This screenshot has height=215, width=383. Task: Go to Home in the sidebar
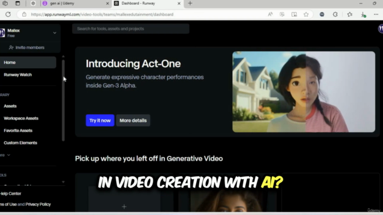28,62
